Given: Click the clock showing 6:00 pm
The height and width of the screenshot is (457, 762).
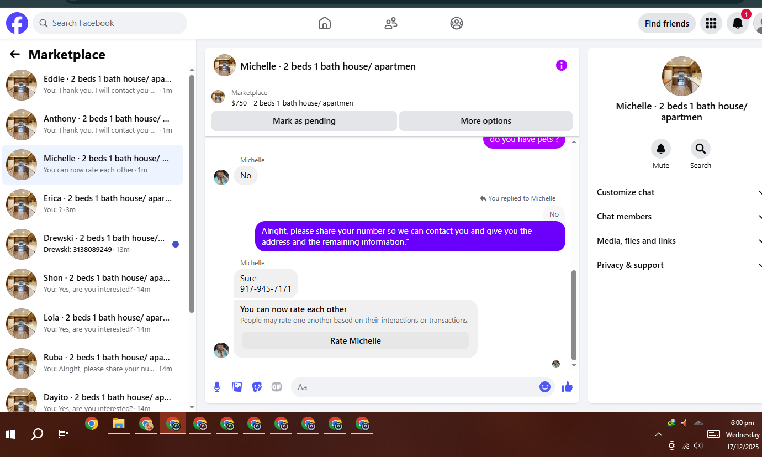Looking at the screenshot, I should [743, 423].
